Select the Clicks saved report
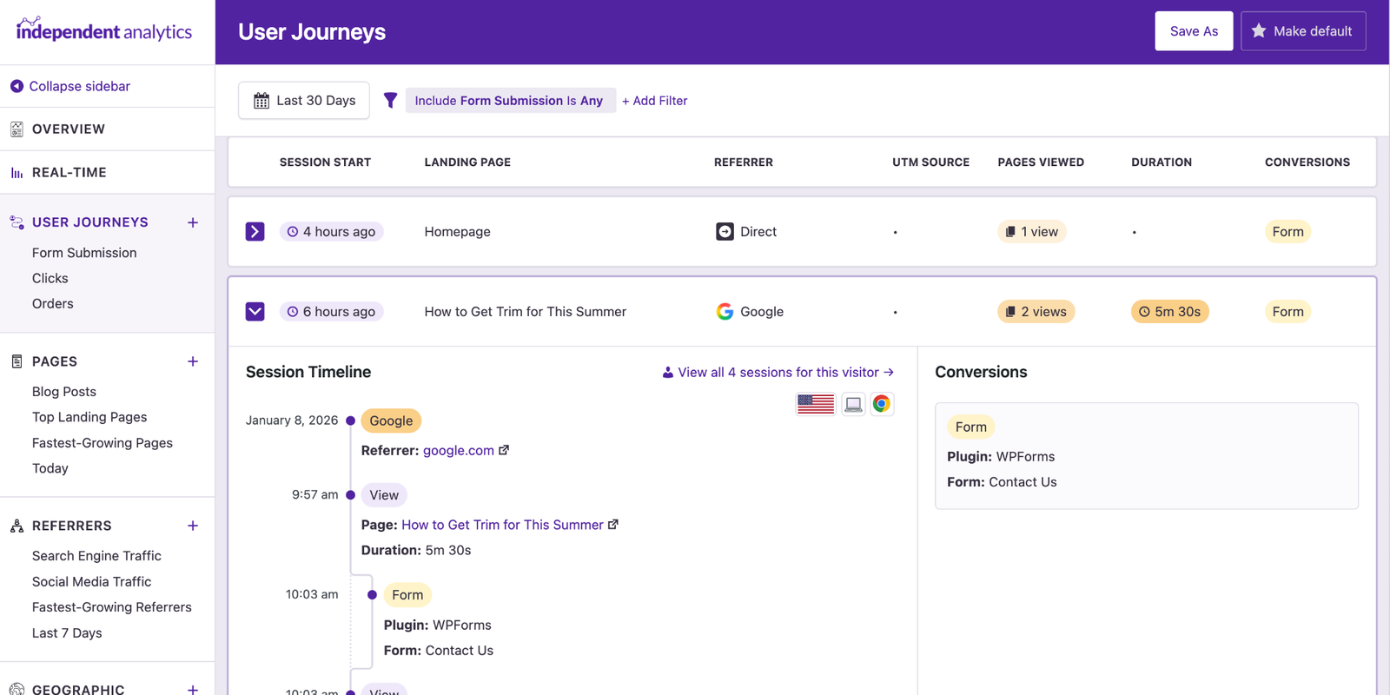This screenshot has height=695, width=1390. (50, 278)
